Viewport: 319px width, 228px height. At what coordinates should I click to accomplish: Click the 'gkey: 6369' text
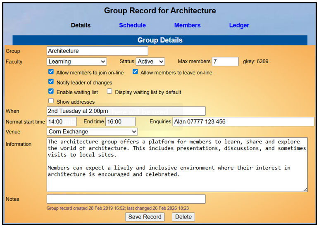pyautogui.click(x=255, y=62)
